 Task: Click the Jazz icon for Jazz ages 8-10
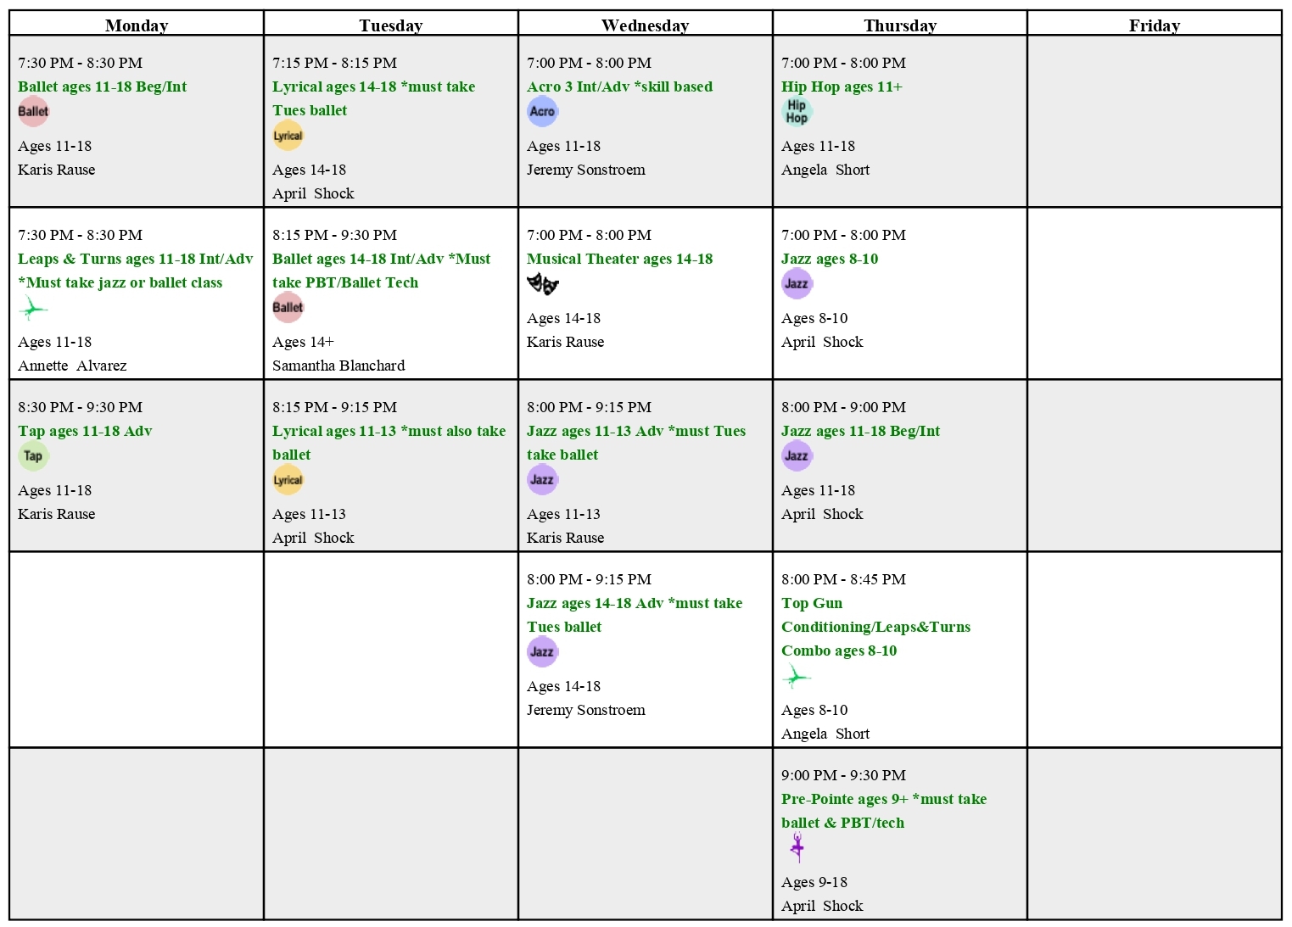click(x=797, y=283)
